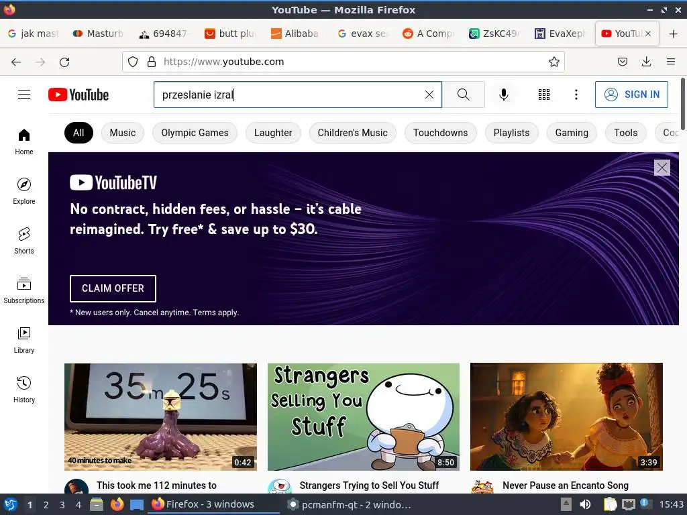The width and height of the screenshot is (687, 515).
Task: Go back with Firefox back arrow
Action: (16, 62)
